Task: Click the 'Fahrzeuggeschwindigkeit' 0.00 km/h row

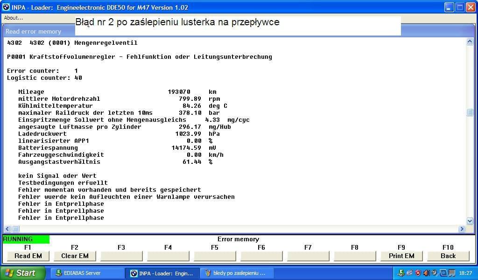Action: coord(121,155)
